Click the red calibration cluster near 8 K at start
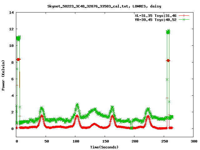The width and height of the screenshot is (200, 150). coord(18,59)
